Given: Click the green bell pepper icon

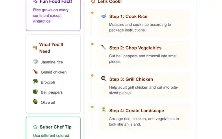Looking at the screenshot, I should click(x=35, y=92).
